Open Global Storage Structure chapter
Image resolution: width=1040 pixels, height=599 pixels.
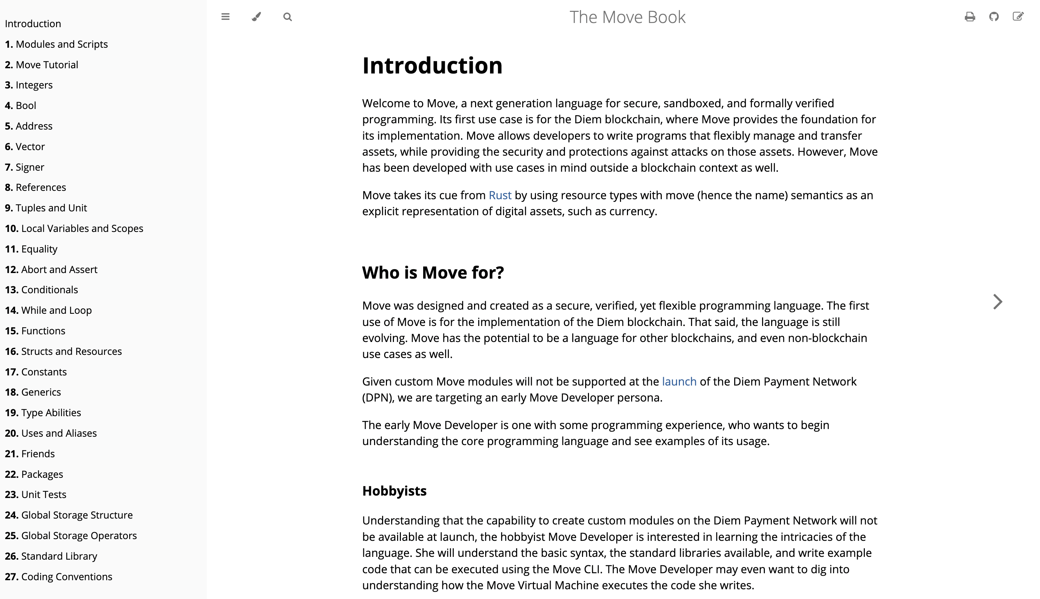pyautogui.click(x=69, y=515)
